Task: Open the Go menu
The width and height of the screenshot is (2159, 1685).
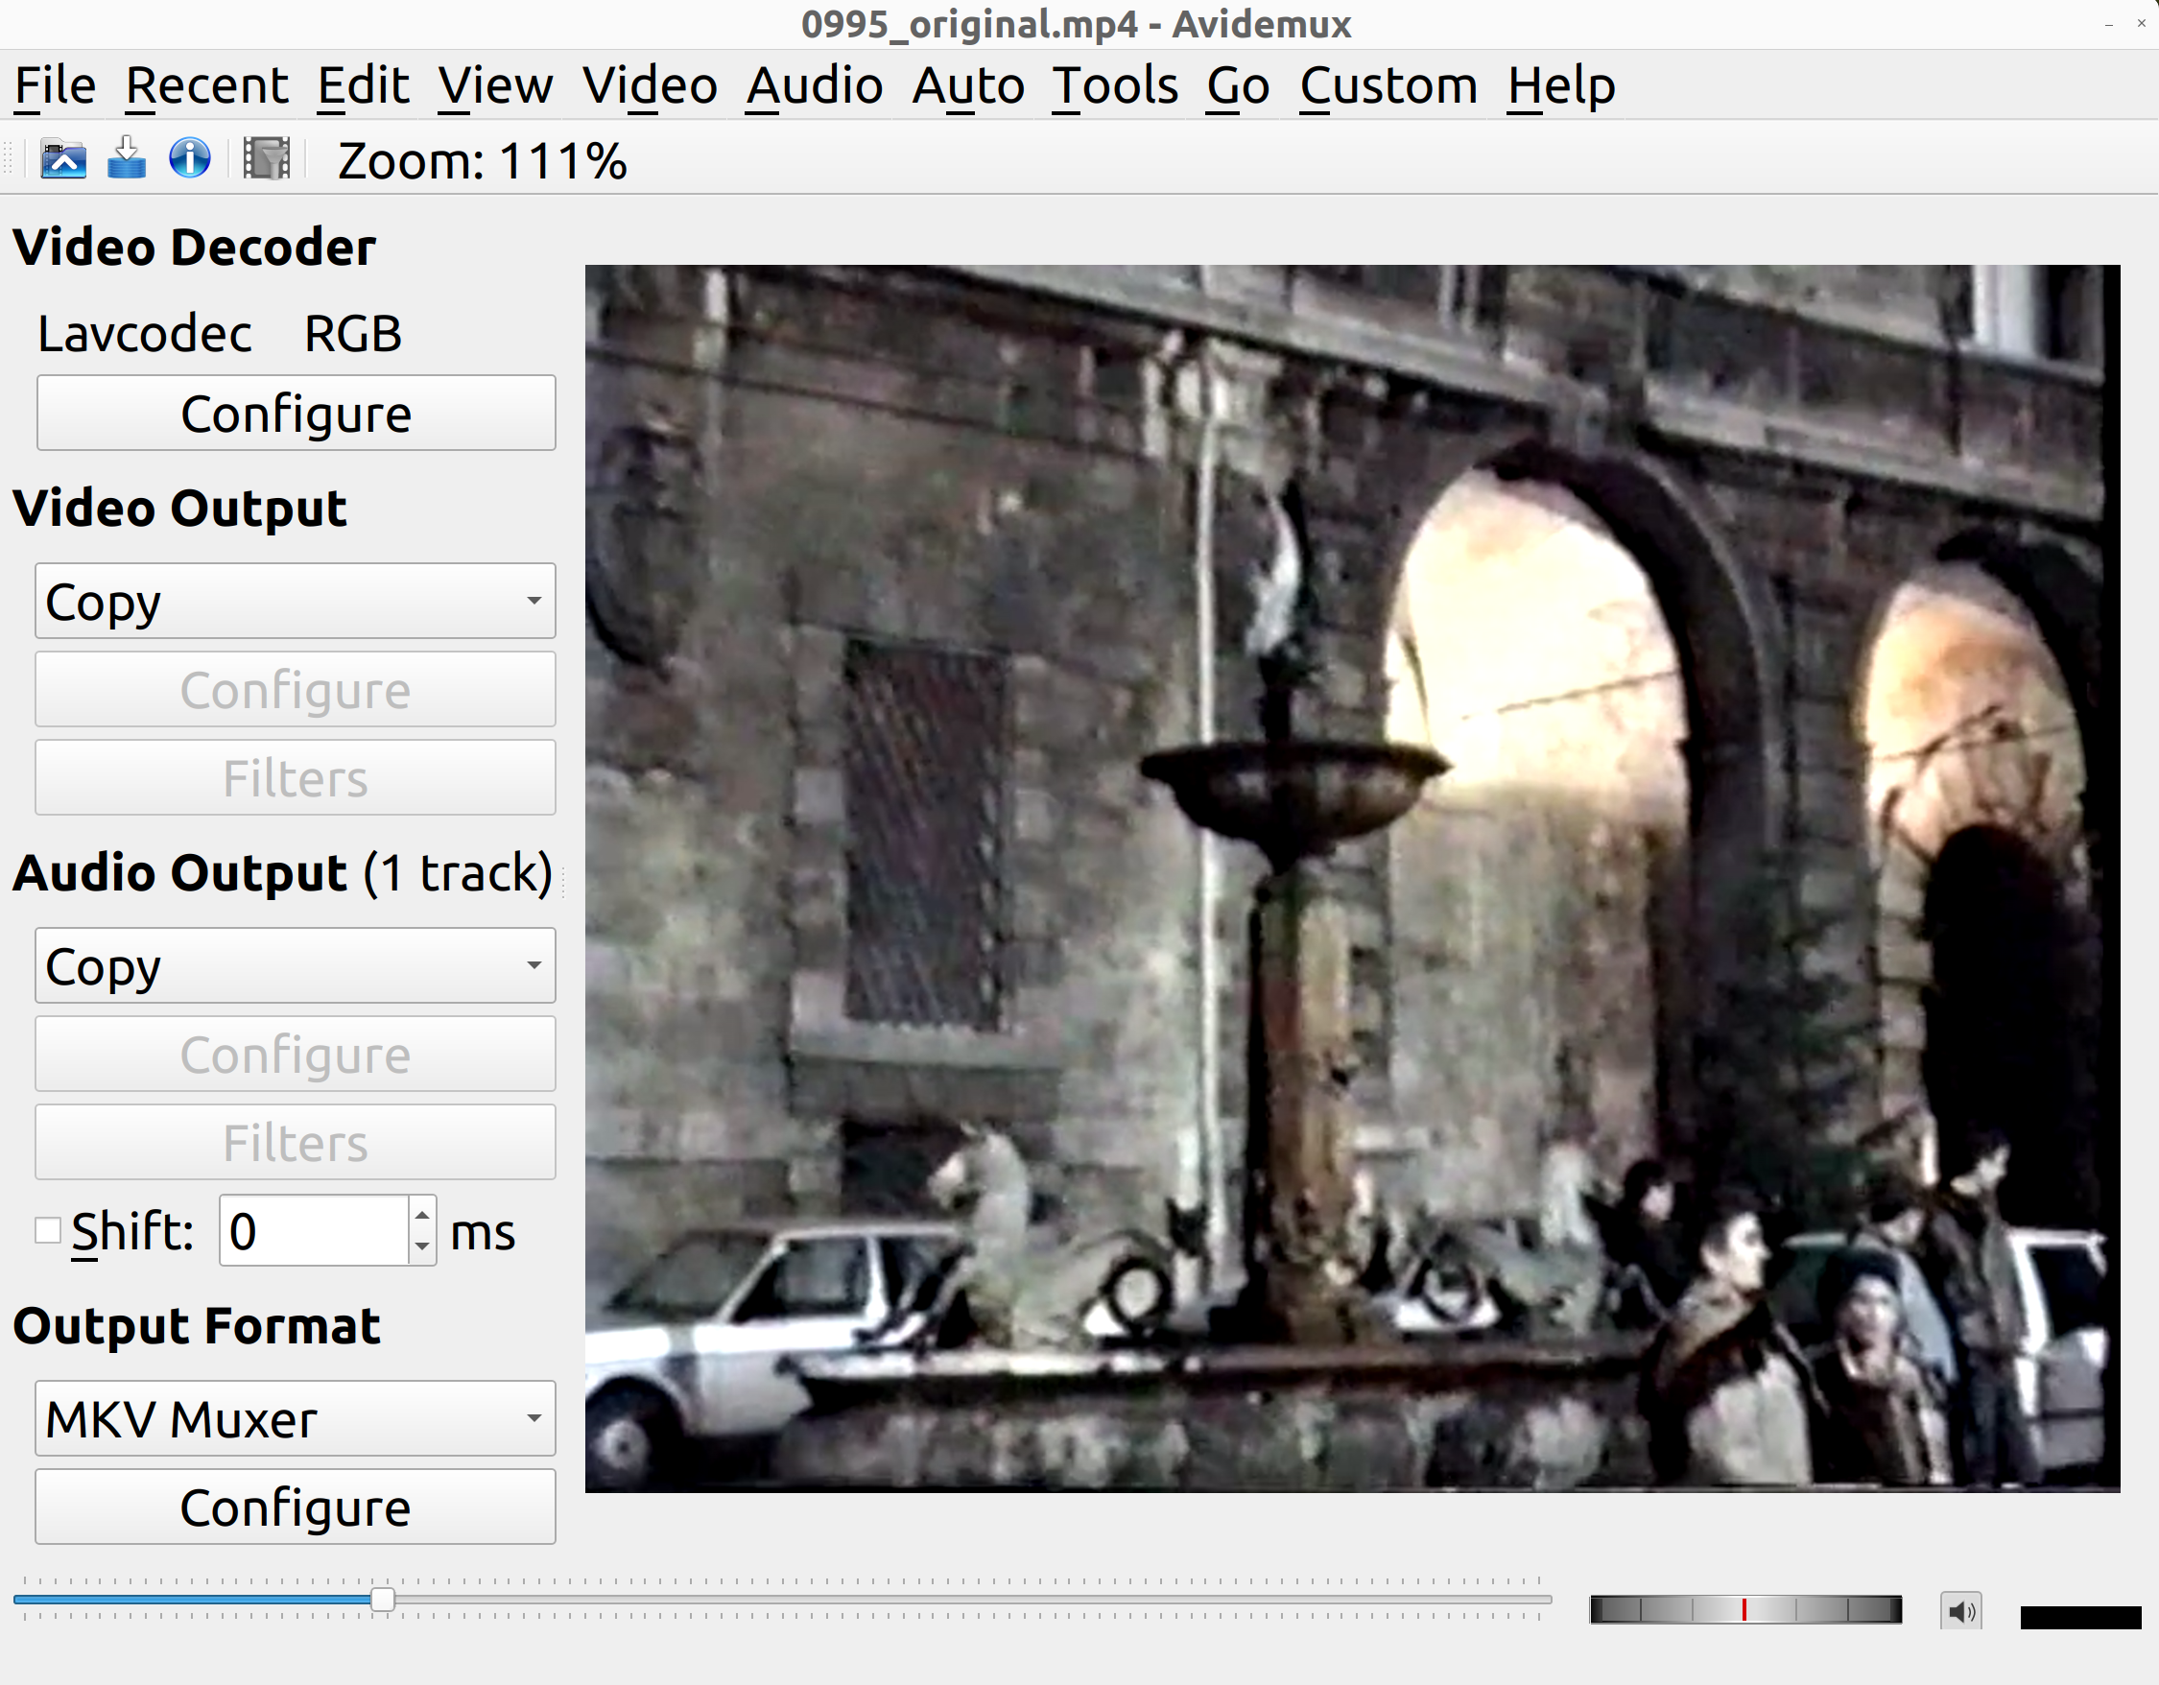Action: (x=1238, y=86)
